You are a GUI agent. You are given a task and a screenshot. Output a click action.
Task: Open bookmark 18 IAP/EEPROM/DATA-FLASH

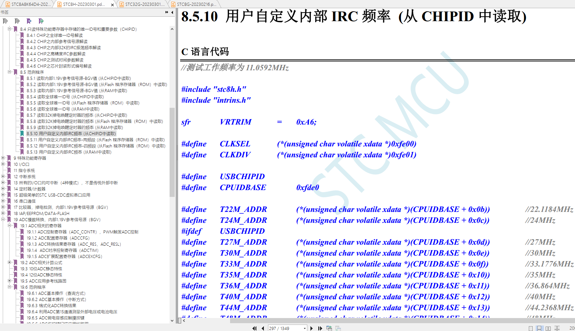(x=41, y=214)
